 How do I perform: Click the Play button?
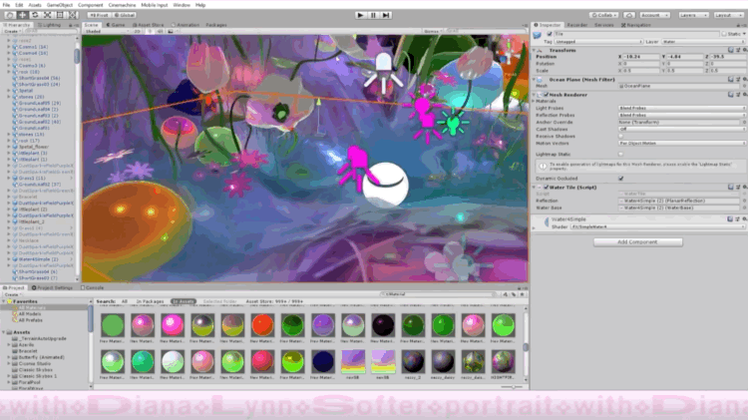pos(360,15)
